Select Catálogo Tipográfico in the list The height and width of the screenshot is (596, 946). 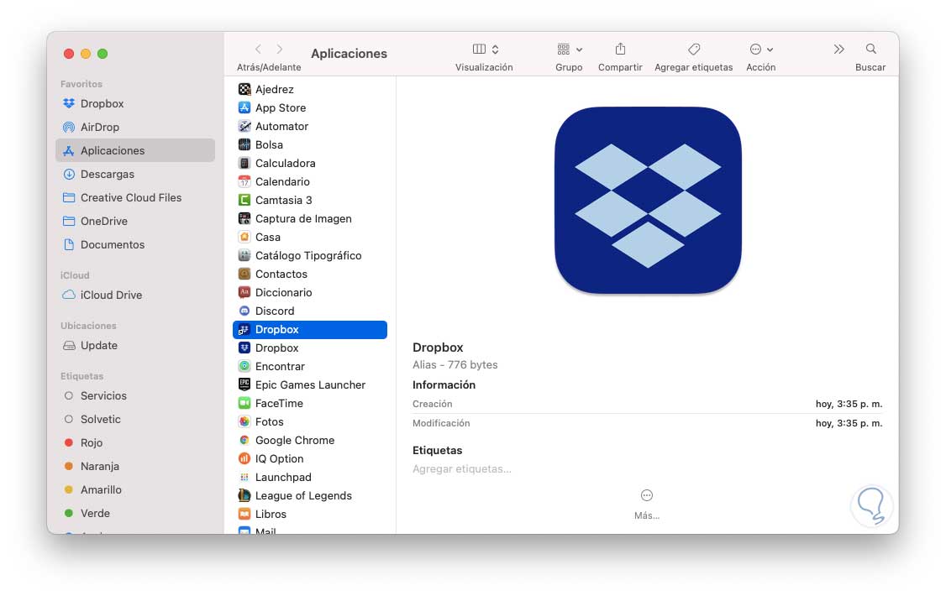click(x=310, y=256)
